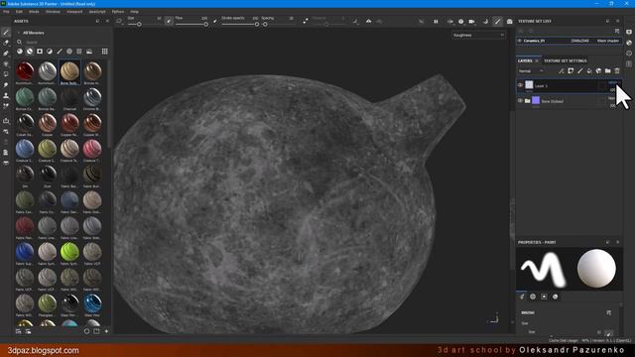Open the Roughness channel dropdown in viewport
Screen dimensions: 635x357
point(478,36)
